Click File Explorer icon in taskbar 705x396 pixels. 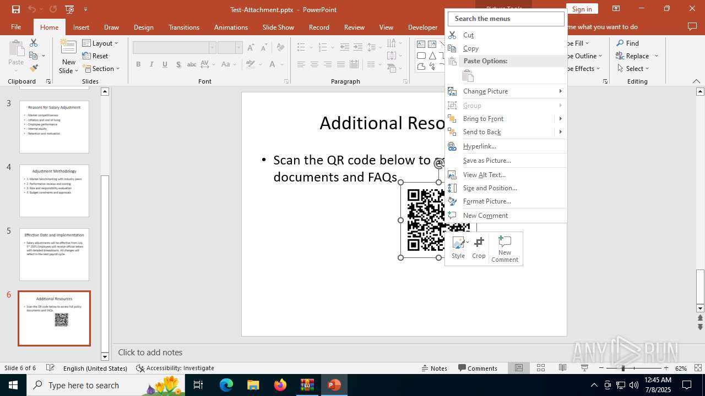point(253,385)
